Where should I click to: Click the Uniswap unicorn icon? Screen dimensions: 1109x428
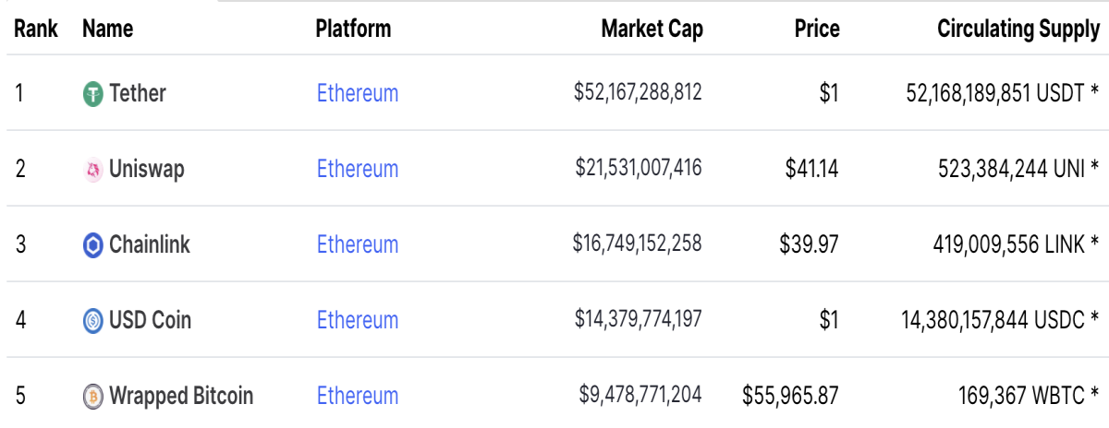point(93,169)
